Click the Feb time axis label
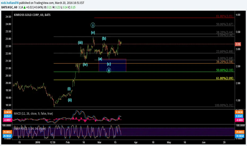This screenshot has width=247, height=146. (68, 142)
